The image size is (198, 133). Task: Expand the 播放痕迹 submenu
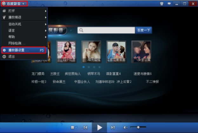coord(24,17)
